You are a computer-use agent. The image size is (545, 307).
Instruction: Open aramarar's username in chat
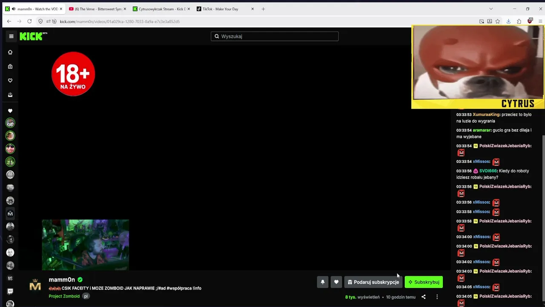482,130
